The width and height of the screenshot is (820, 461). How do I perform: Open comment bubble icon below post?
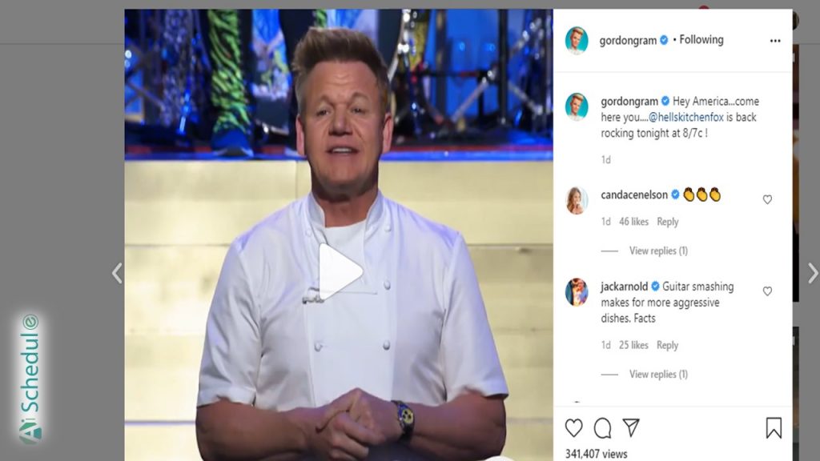point(602,428)
